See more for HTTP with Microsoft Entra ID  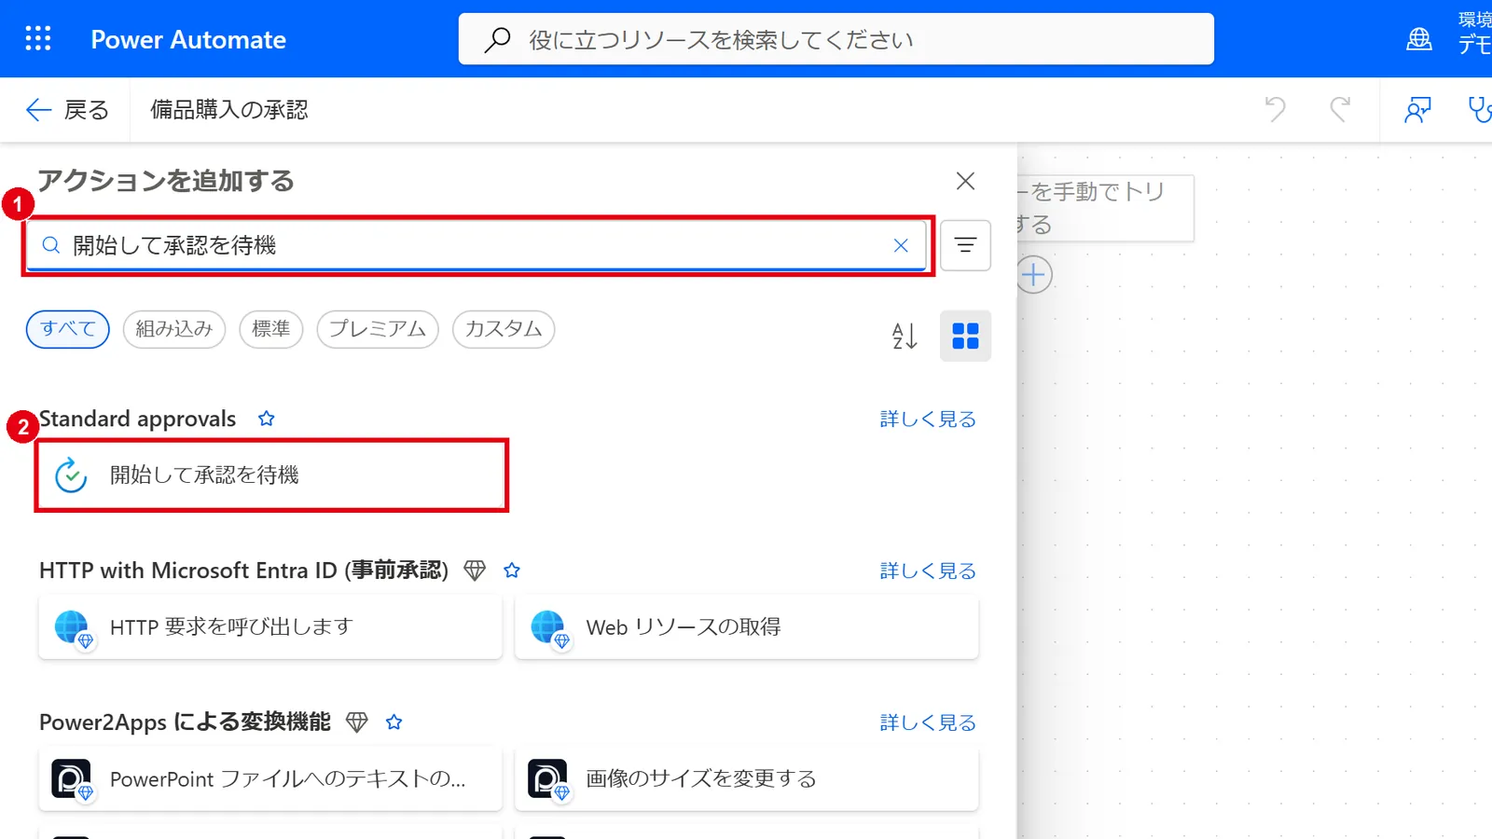coord(928,571)
